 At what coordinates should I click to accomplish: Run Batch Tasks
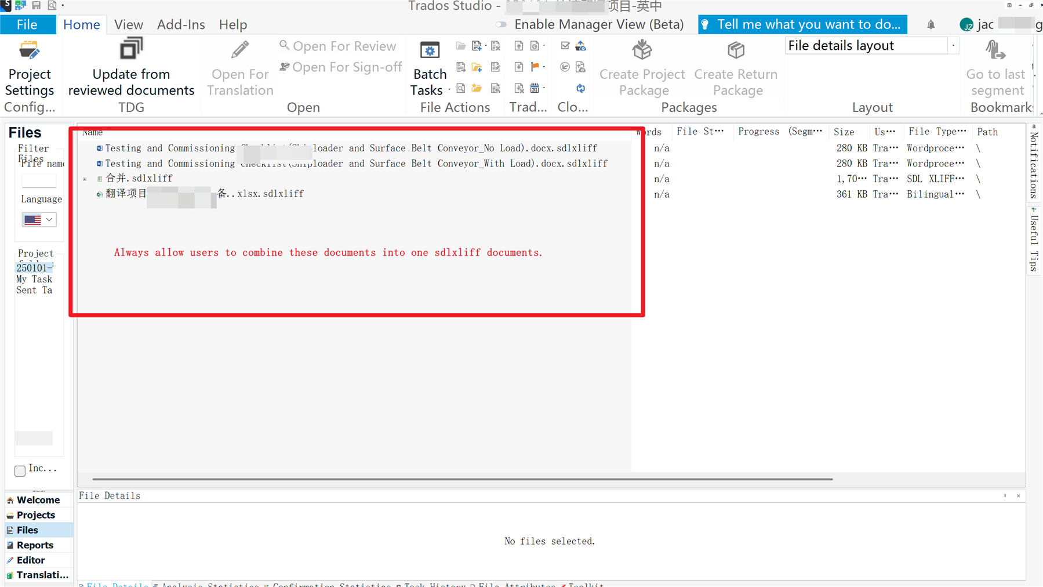tap(429, 67)
